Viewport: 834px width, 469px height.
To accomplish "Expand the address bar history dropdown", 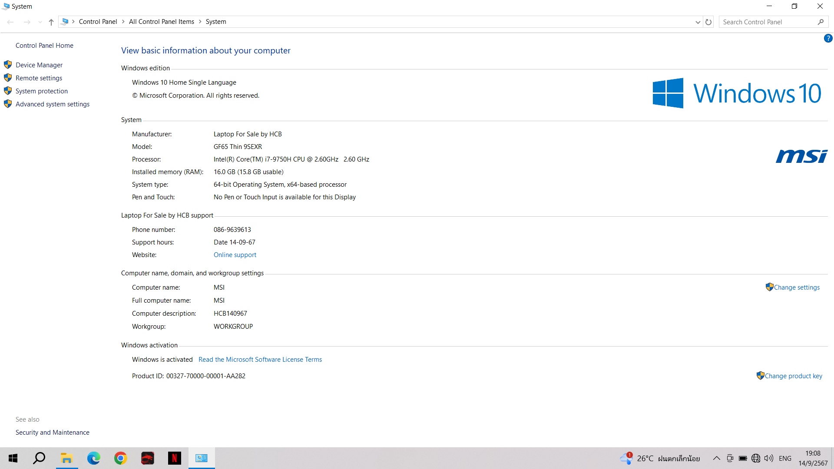I will point(698,22).
